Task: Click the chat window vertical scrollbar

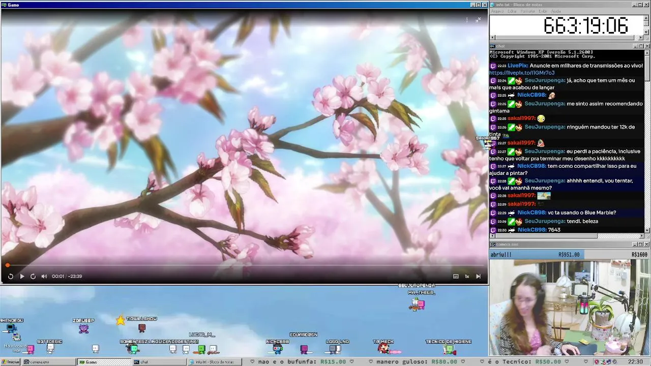Action: pyautogui.click(x=647, y=141)
